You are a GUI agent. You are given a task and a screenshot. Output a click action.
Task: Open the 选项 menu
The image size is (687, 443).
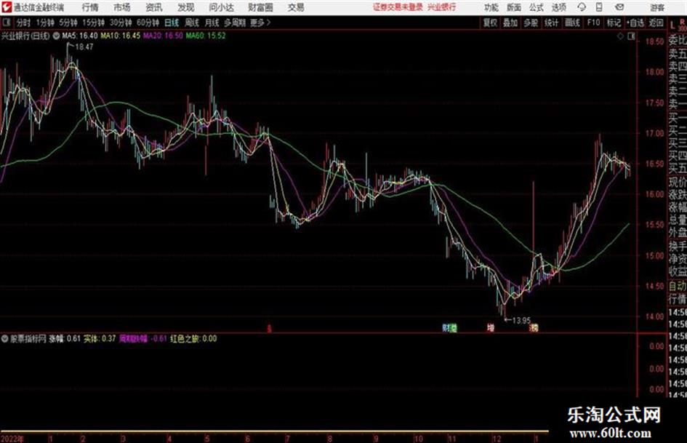click(558, 7)
